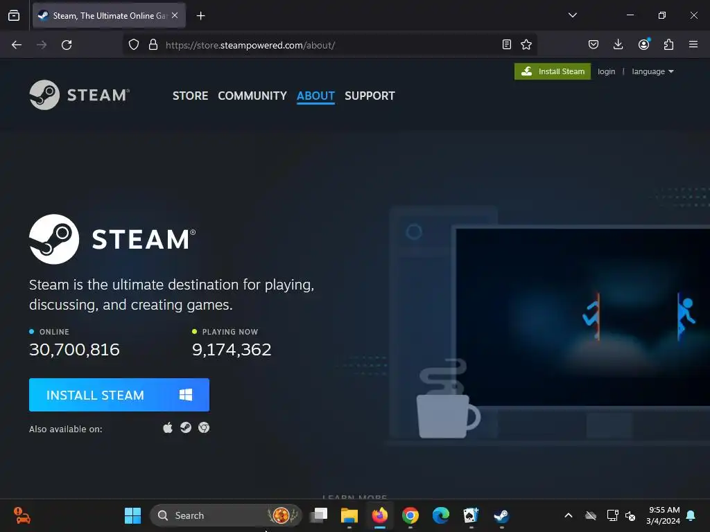Switch to Firefox in the taskbar
This screenshot has width=710, height=532.
click(x=379, y=515)
